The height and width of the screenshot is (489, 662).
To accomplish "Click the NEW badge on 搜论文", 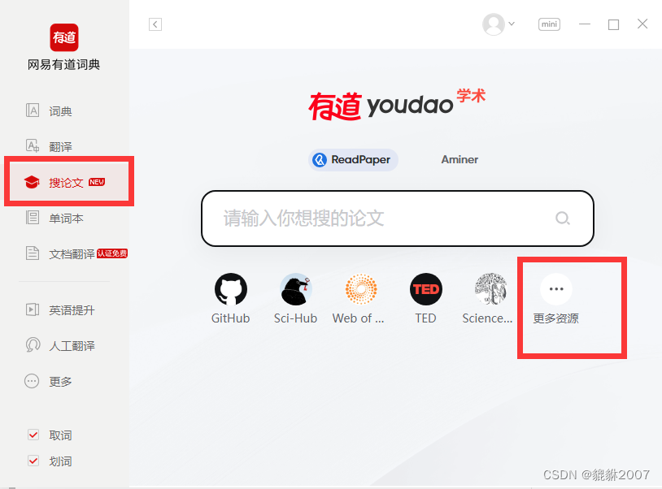I will (x=97, y=182).
